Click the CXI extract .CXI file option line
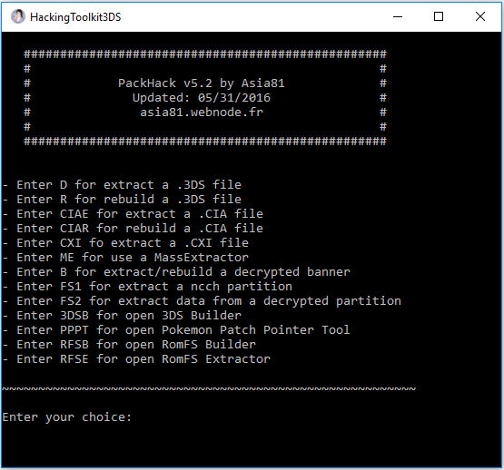Screen dimensions: 504x470 click(125, 243)
